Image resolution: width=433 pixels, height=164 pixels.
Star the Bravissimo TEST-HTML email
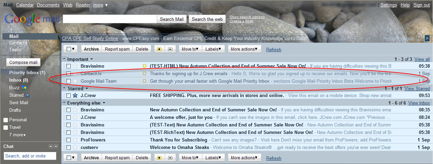(x=75, y=66)
